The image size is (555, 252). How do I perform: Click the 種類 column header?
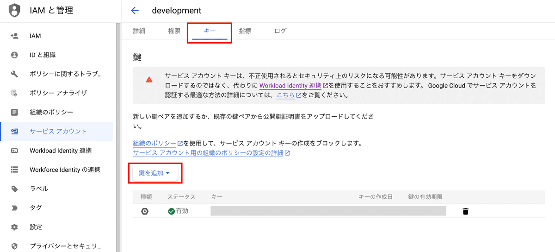(x=146, y=197)
